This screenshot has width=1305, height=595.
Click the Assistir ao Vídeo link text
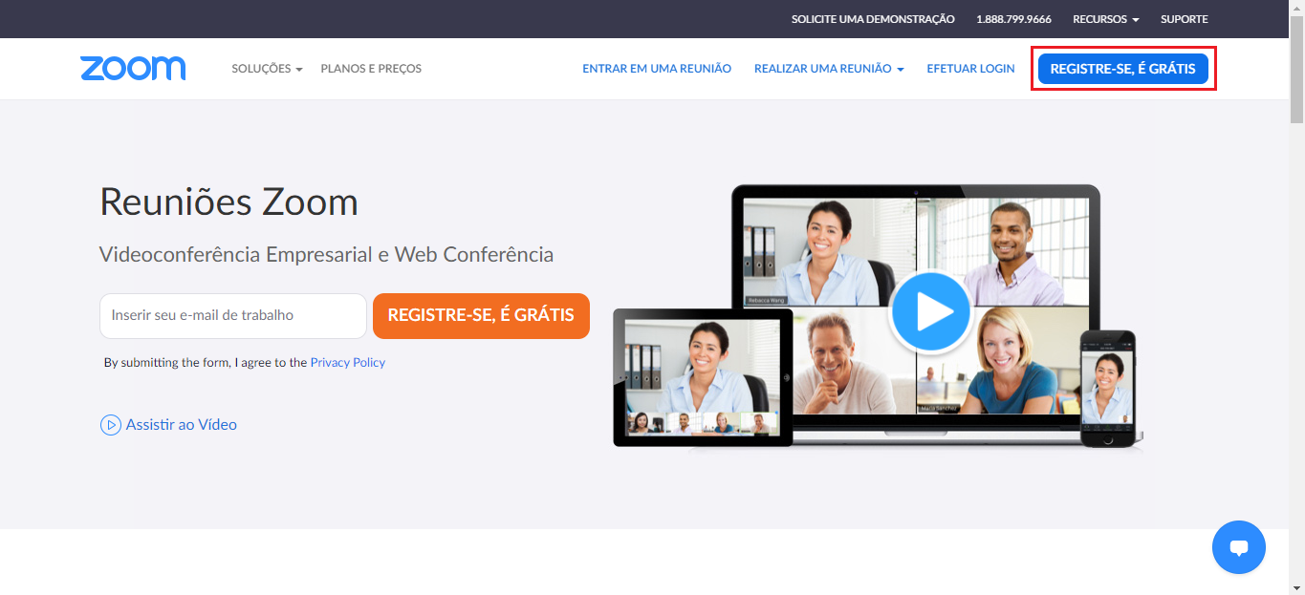click(x=182, y=425)
